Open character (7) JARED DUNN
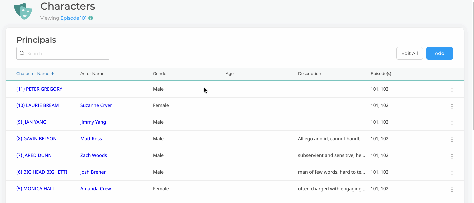Image resolution: width=474 pixels, height=203 pixels. point(34,155)
